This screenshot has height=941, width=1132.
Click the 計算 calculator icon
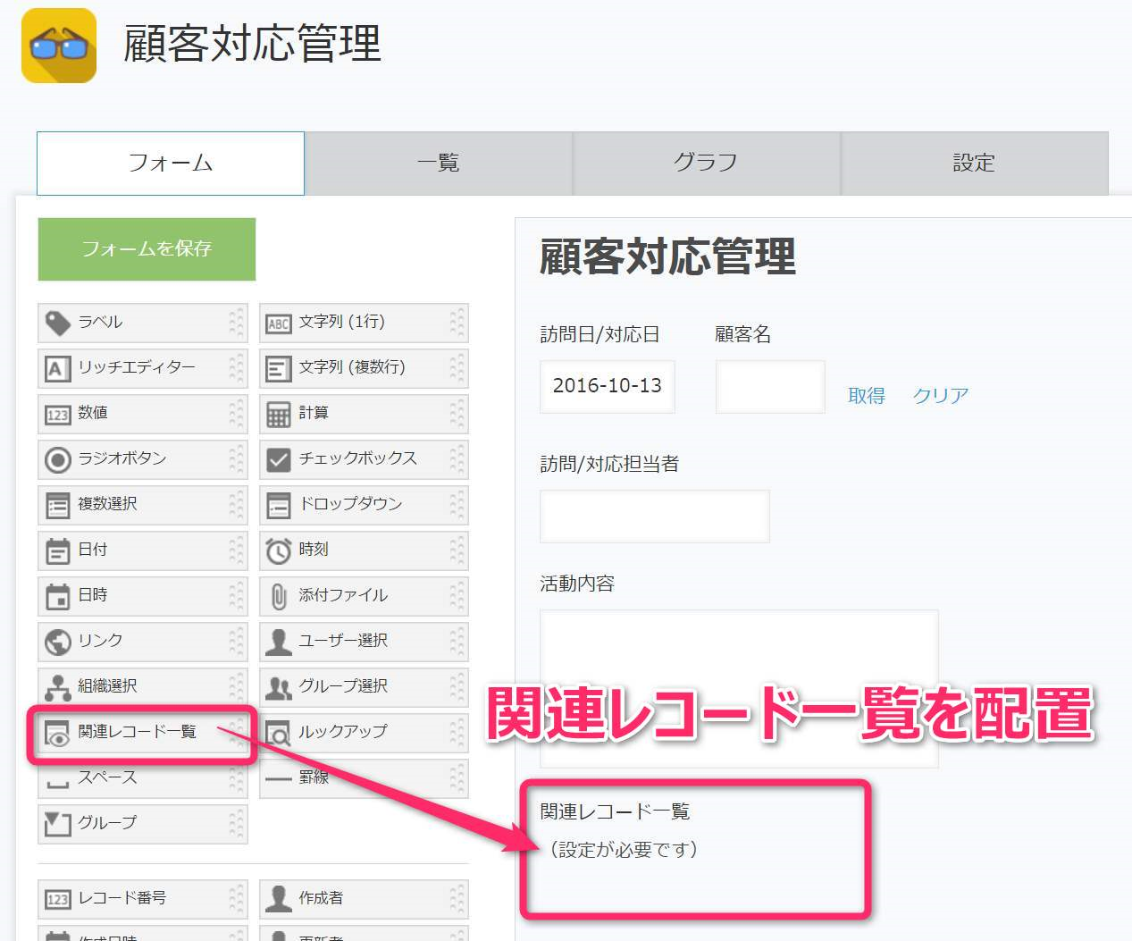tap(279, 414)
